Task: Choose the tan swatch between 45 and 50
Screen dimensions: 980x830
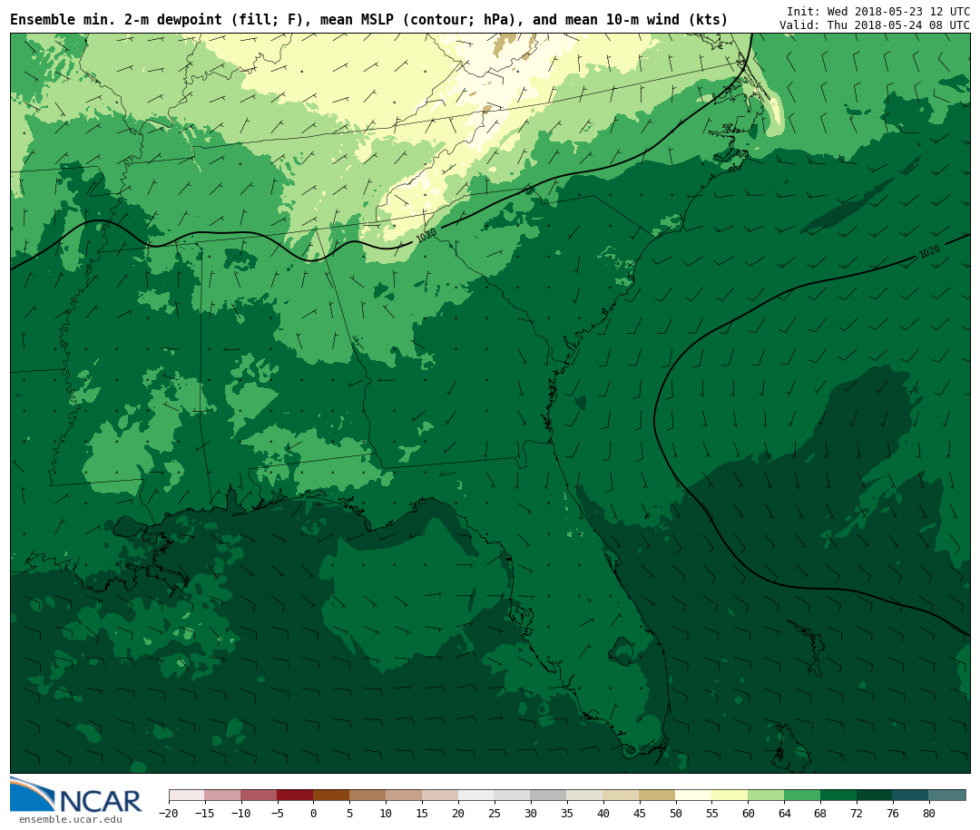Action: click(657, 796)
